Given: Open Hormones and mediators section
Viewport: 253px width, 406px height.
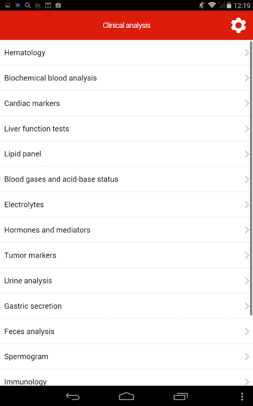Looking at the screenshot, I should point(125,230).
